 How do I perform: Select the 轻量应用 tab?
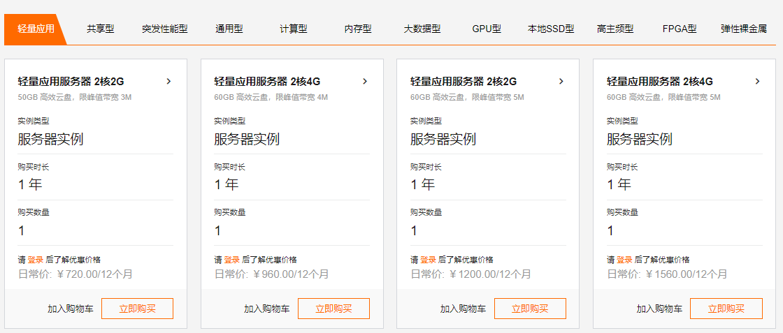[x=36, y=29]
